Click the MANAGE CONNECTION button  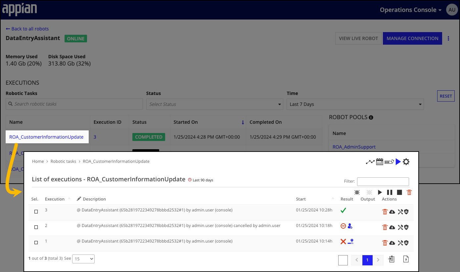412,38
